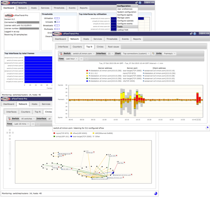Open the Switch dropdown showing All switches
The height and width of the screenshot is (197, 210).
28,119
